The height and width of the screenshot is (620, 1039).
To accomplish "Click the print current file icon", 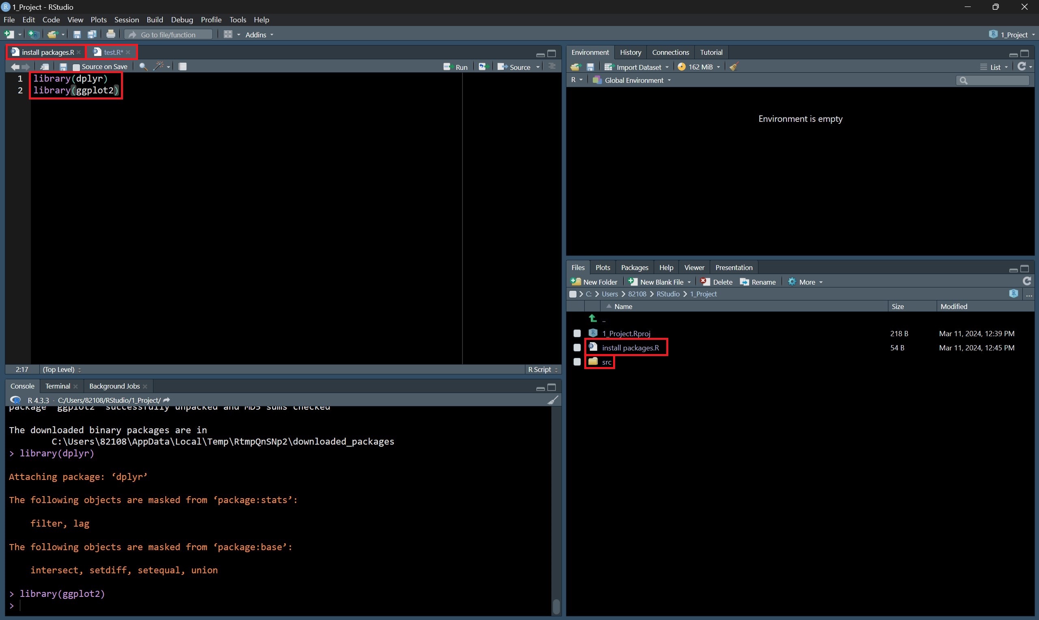I will (111, 35).
